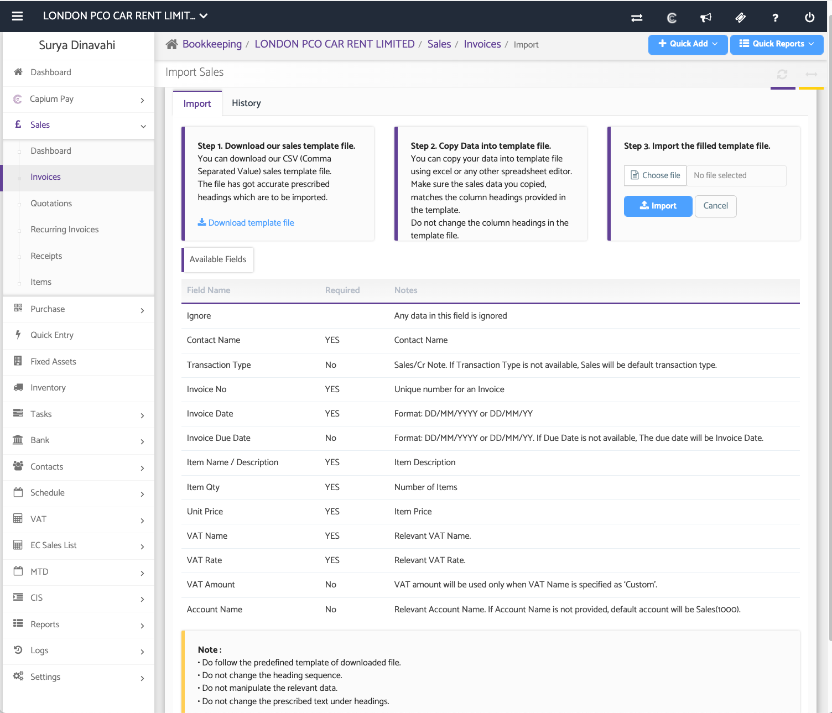Click the Quick Entry lightning icon
The height and width of the screenshot is (713, 832).
click(x=18, y=335)
